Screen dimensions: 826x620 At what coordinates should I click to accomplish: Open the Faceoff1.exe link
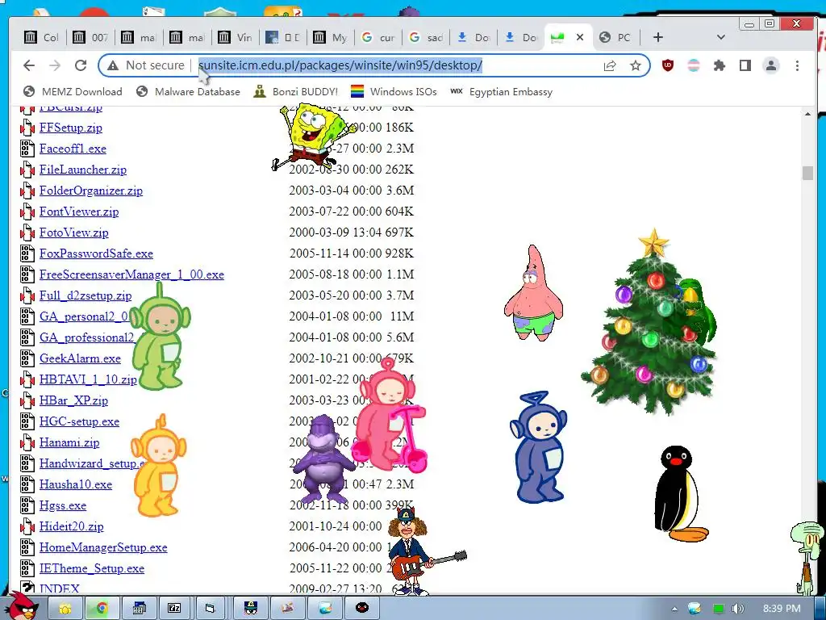[73, 149]
